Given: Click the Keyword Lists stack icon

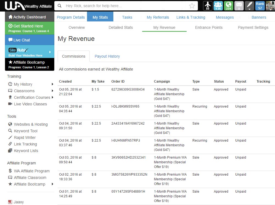Looking at the screenshot, I should [10, 150].
